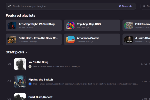The height and width of the screenshot is (100, 150).
Task: Click the cloud upload icon in prompt bar
Action: pyautogui.click(x=10, y=6)
